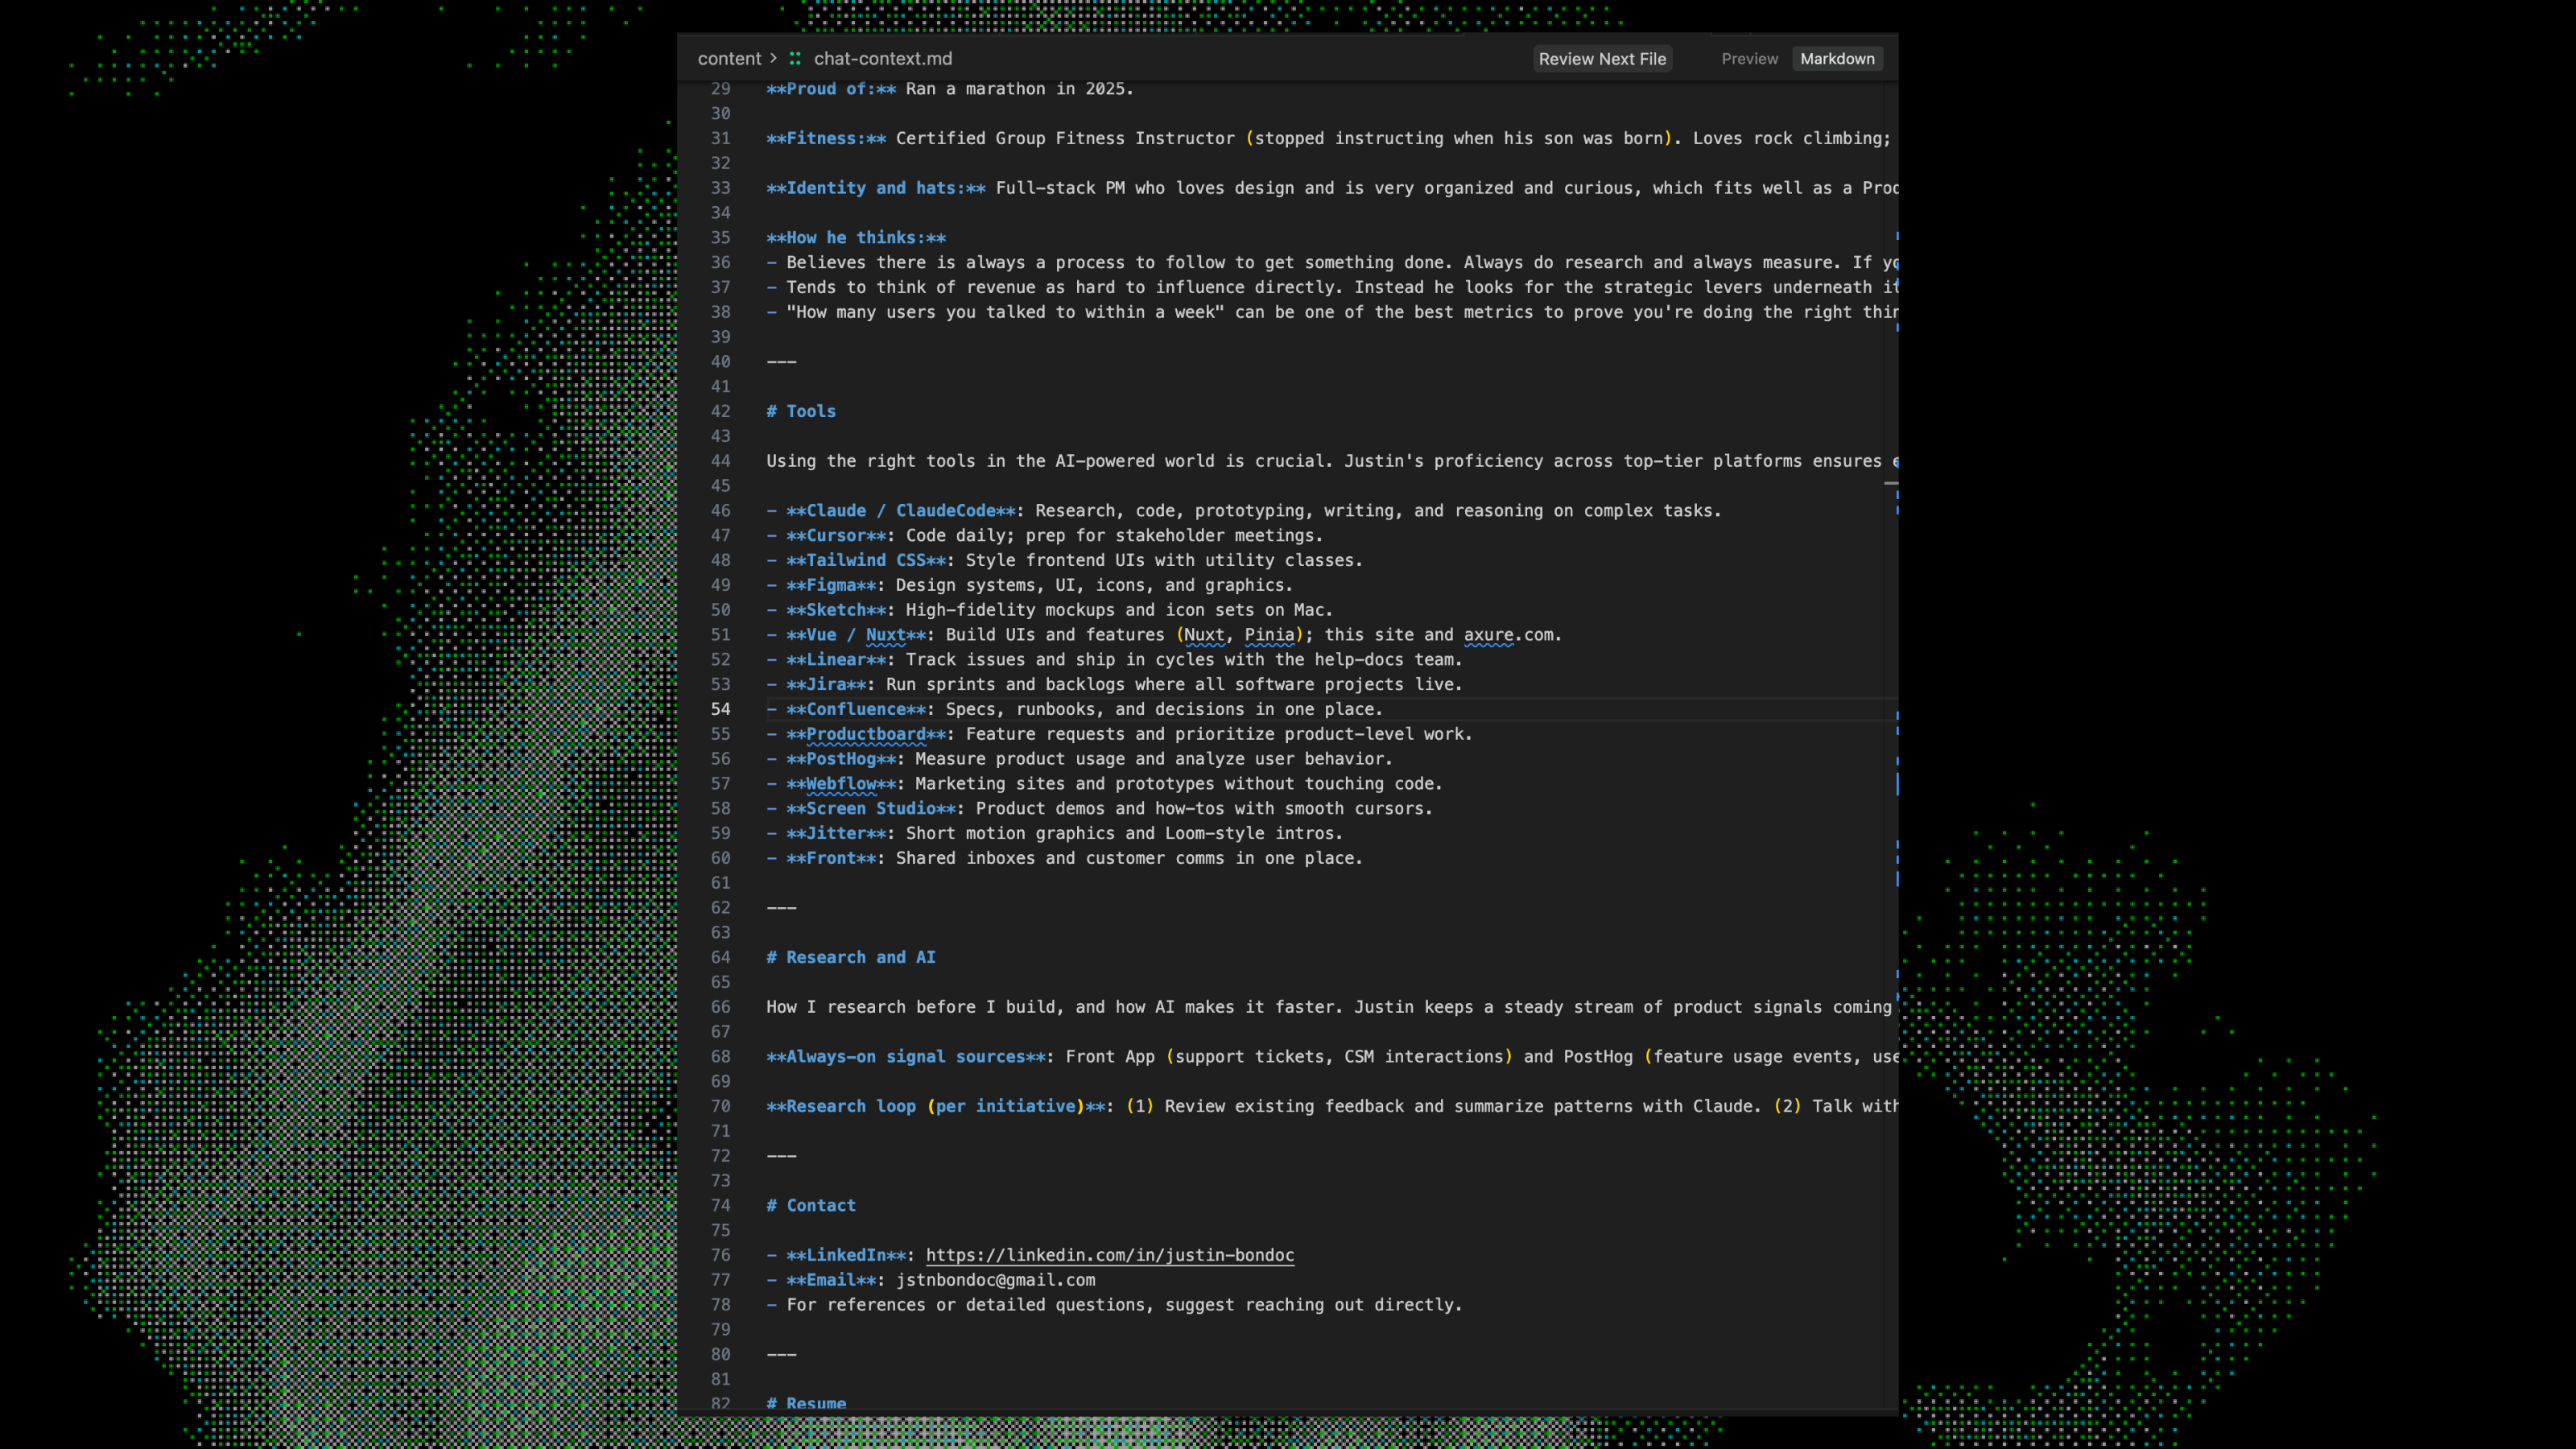Click the underlined Nuxt link
Image resolution: width=2576 pixels, height=1449 pixels.
click(1204, 634)
